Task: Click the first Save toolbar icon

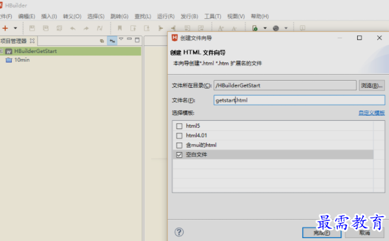Action: pos(32,28)
